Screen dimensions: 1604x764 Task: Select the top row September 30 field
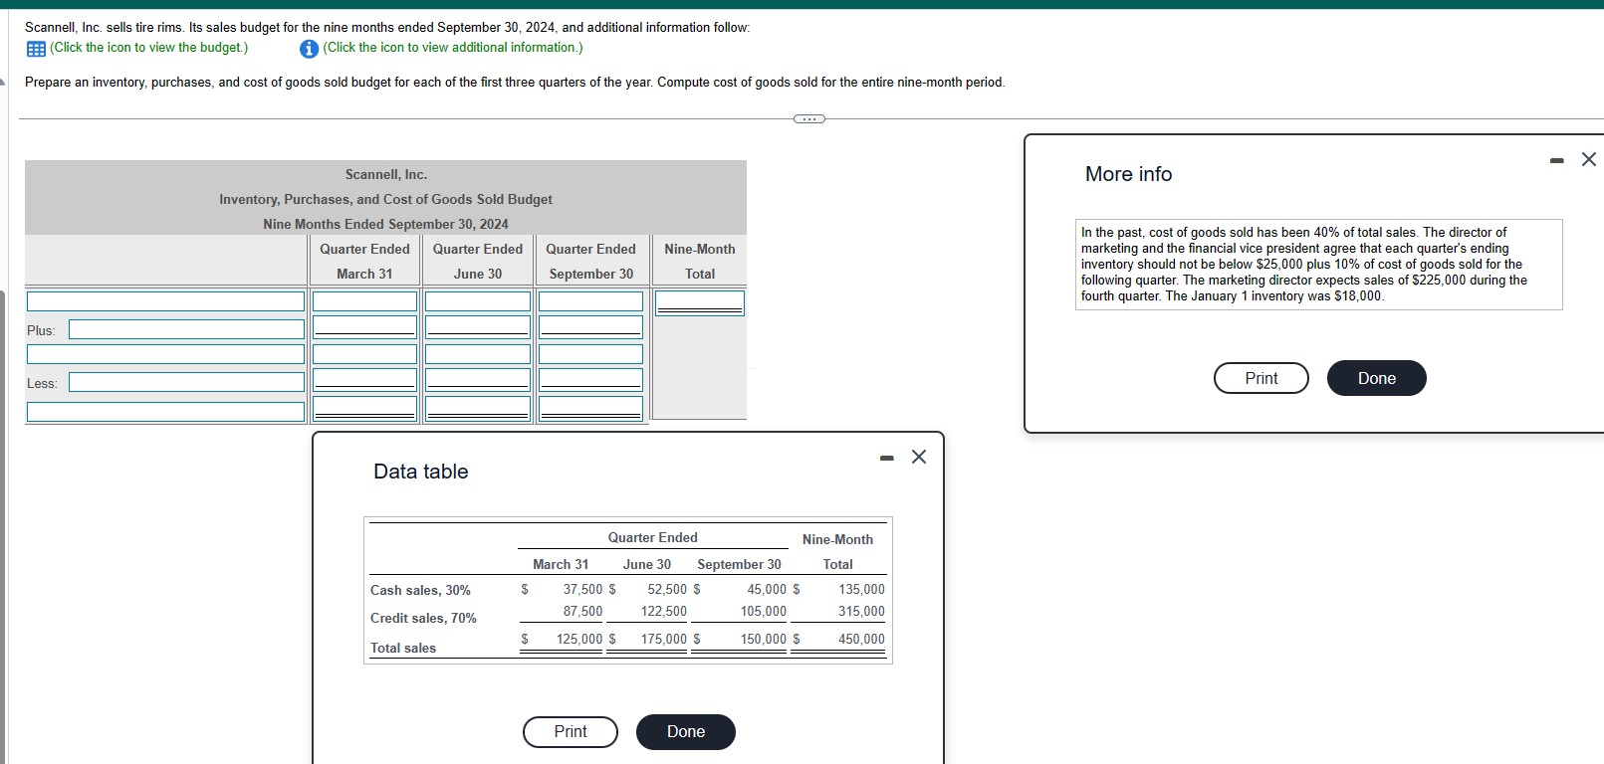pos(591,301)
